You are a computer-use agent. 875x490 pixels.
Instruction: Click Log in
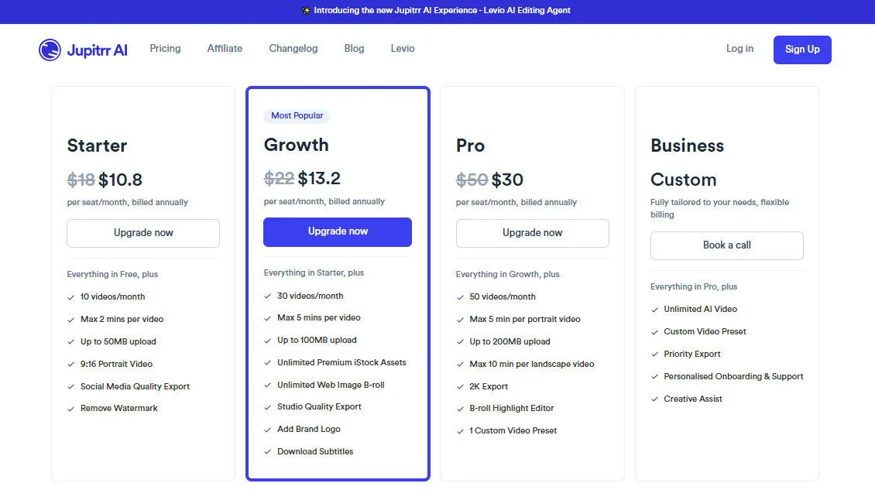click(x=739, y=48)
